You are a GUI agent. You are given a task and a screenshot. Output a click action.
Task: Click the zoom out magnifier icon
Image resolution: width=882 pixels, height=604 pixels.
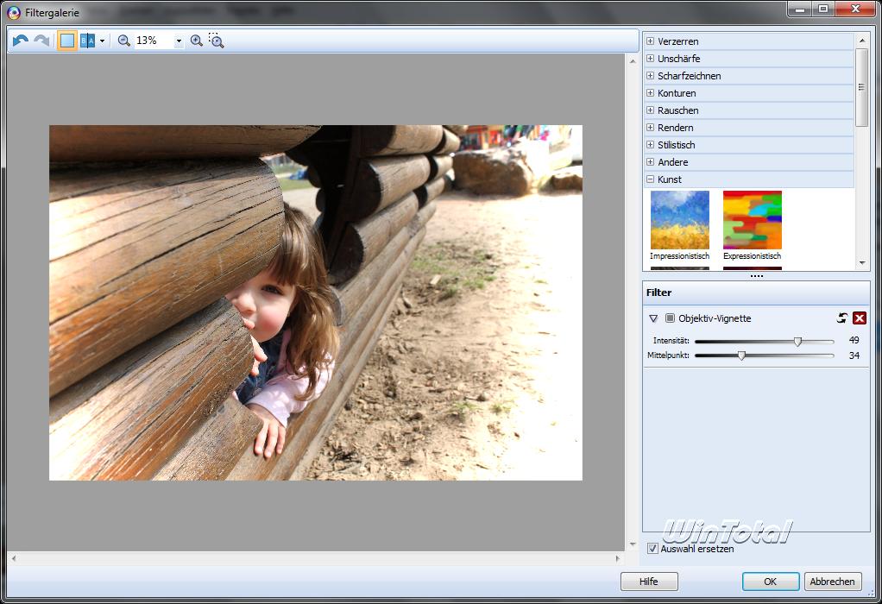coord(124,41)
